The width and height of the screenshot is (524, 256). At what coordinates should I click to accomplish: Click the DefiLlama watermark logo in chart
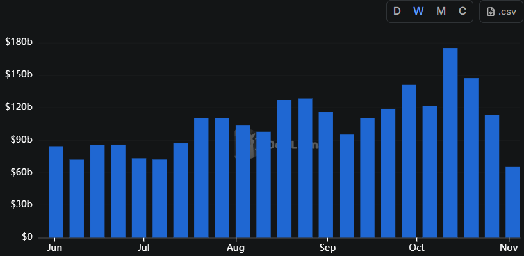(275, 145)
